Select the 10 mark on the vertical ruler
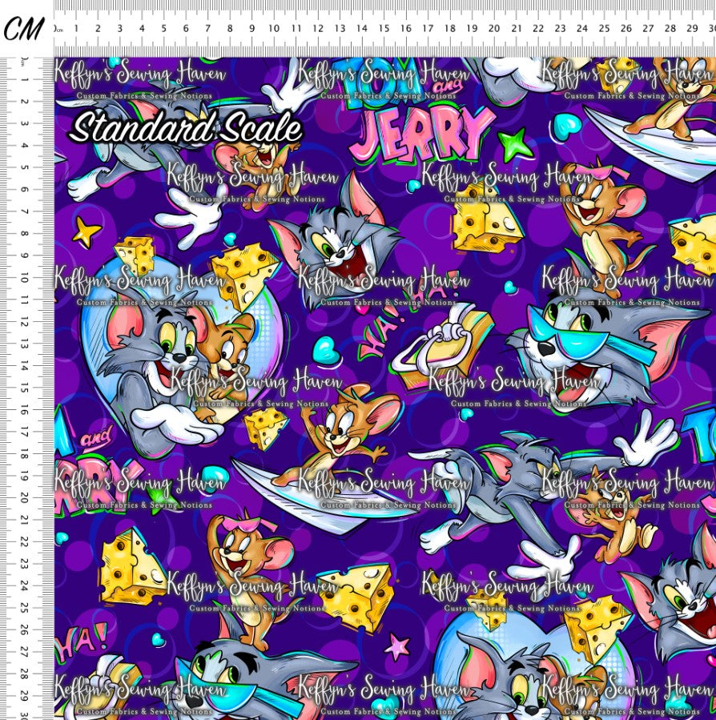The image size is (716, 720). coord(24,278)
